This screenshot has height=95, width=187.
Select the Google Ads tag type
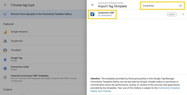click(x=43, y=41)
